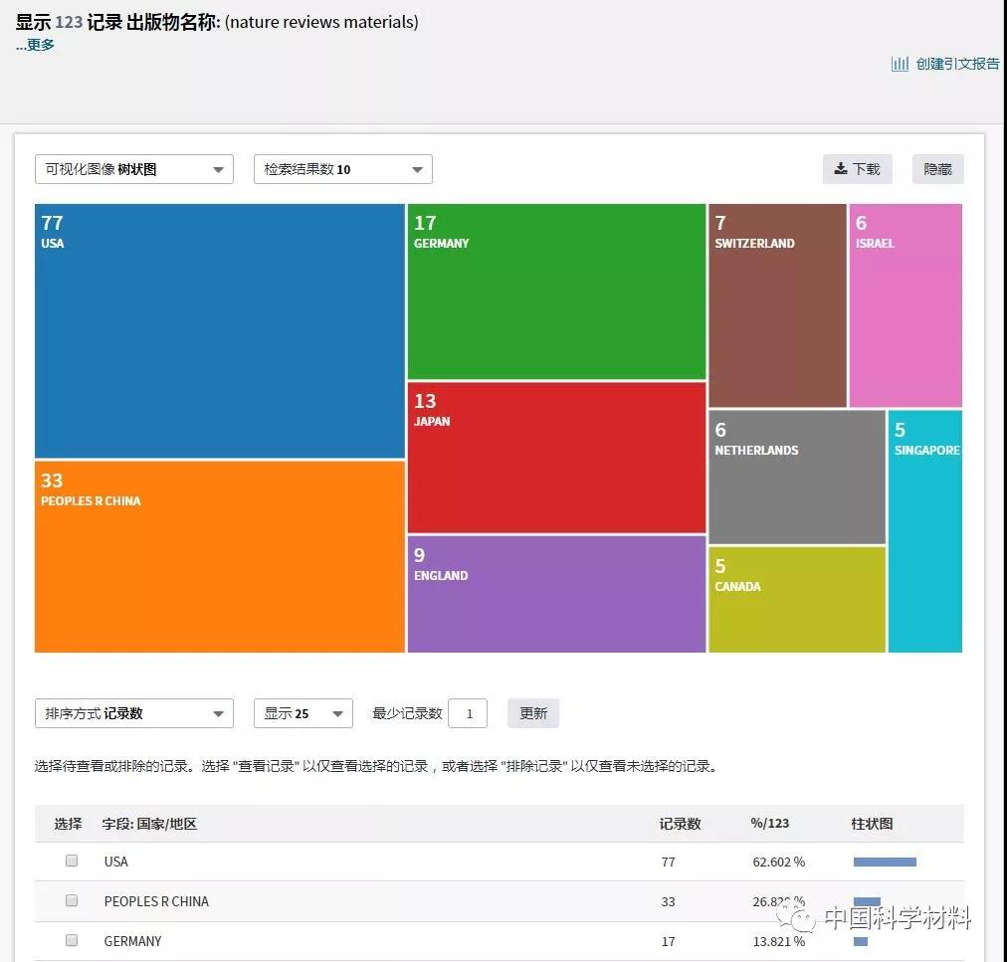Check the Germany row checkbox

click(x=72, y=940)
